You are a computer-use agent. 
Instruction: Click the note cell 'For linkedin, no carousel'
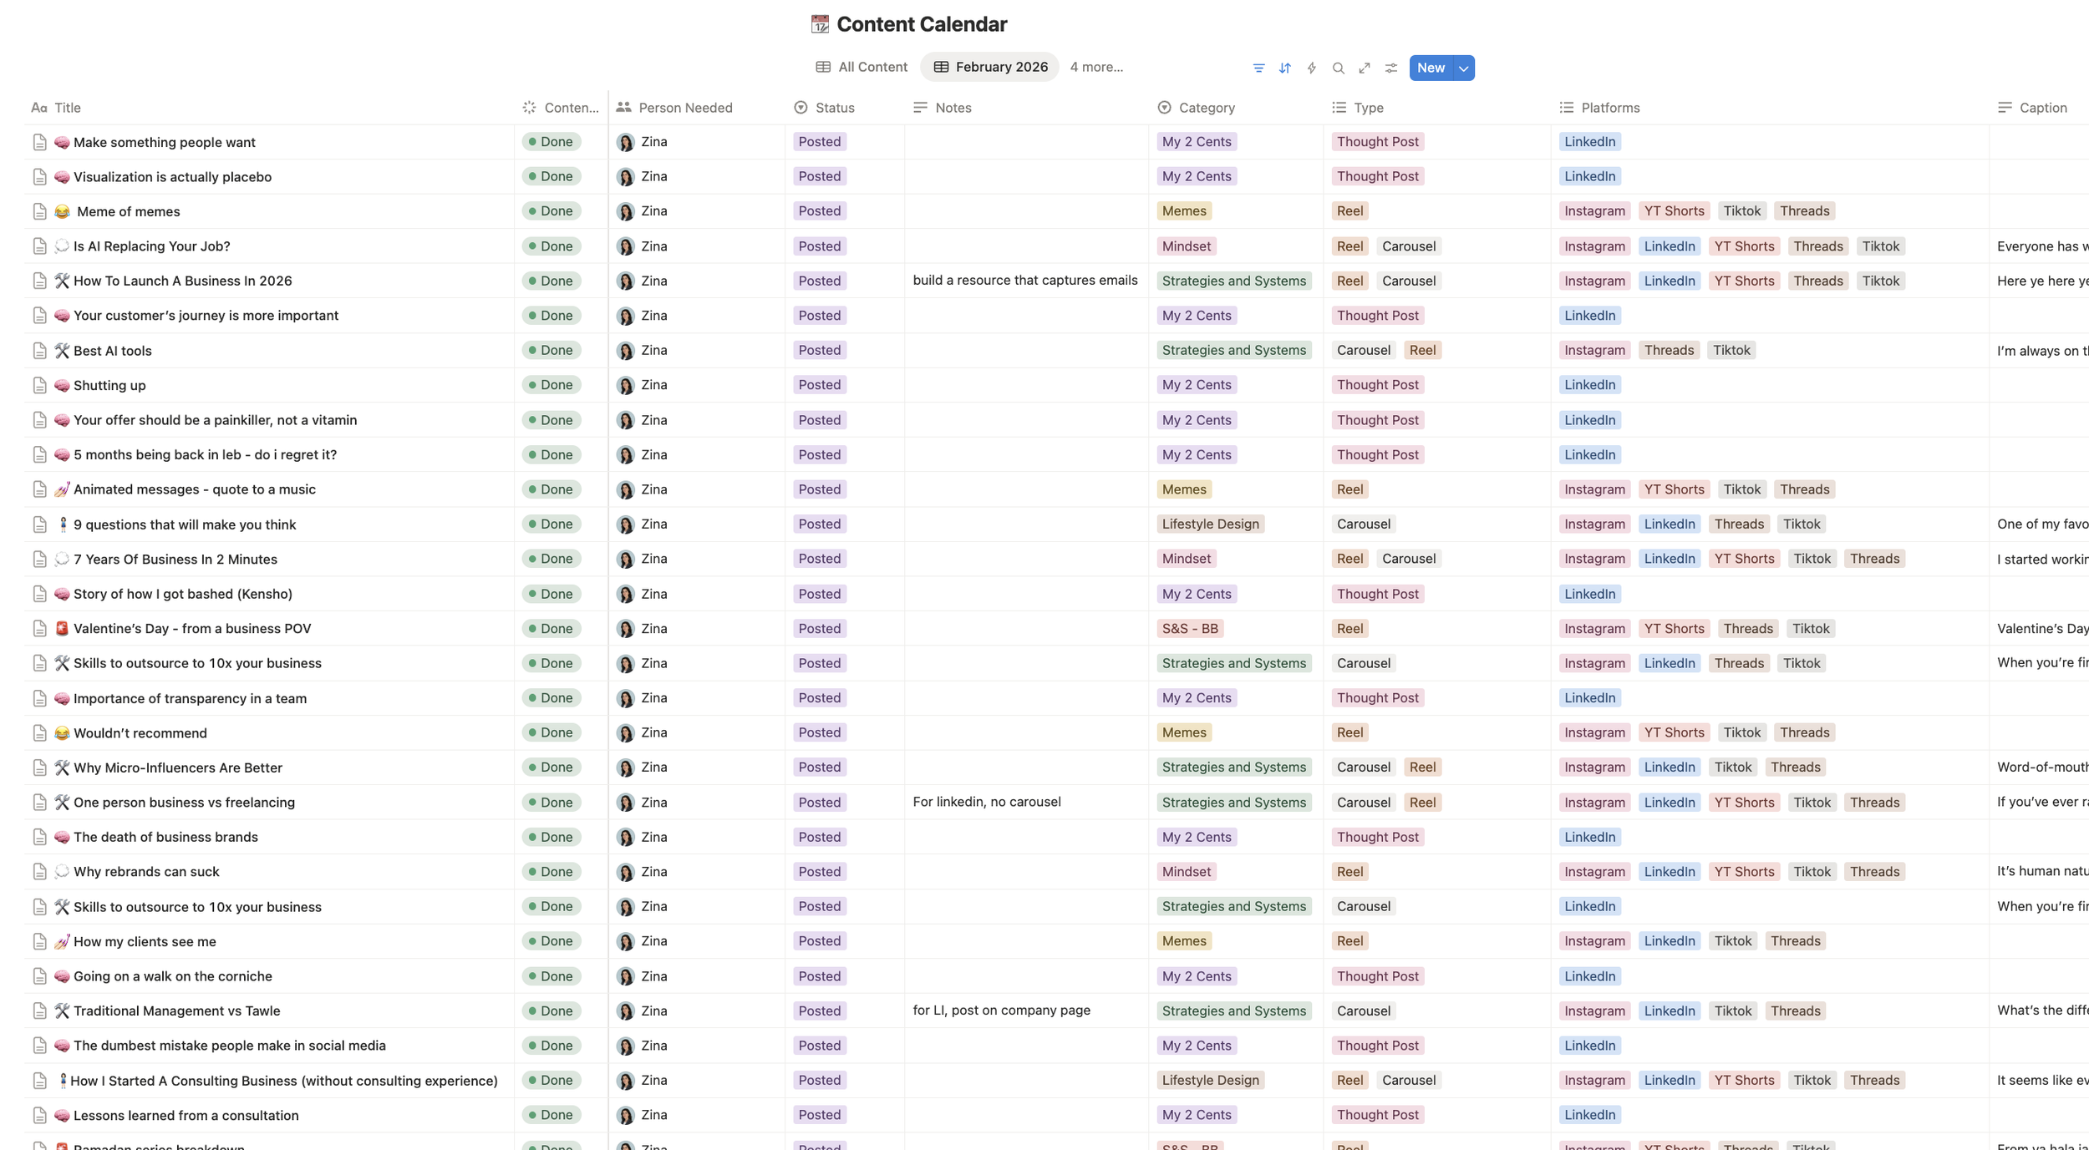987,802
